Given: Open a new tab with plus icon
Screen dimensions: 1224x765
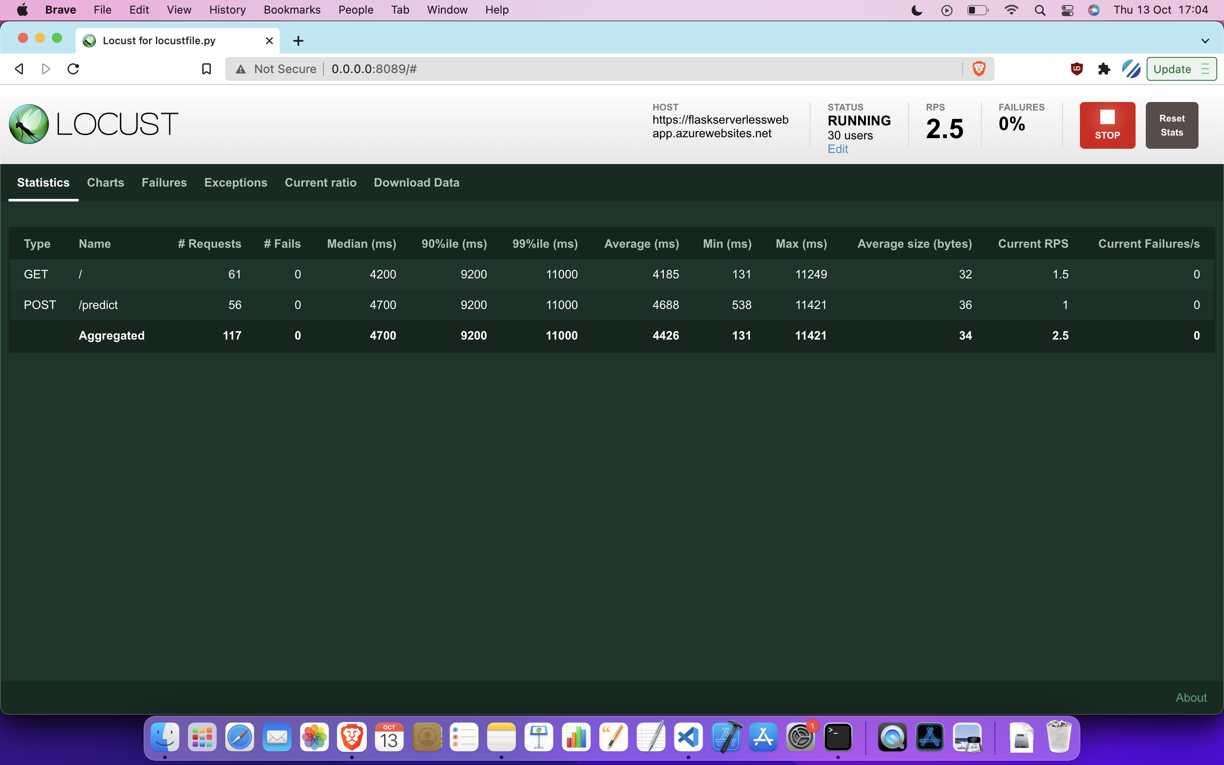Looking at the screenshot, I should click(298, 40).
